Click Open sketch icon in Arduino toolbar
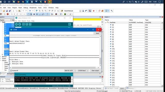Image resolution: width=165 pixels, height=92 pixels. click(27, 24)
